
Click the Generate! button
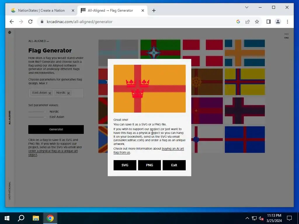point(56,129)
